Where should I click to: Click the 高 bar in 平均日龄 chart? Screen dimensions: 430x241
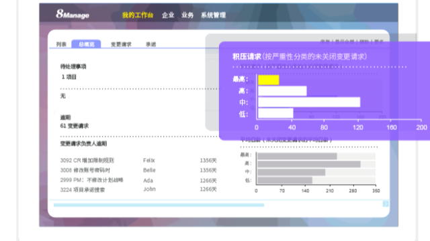point(309,164)
